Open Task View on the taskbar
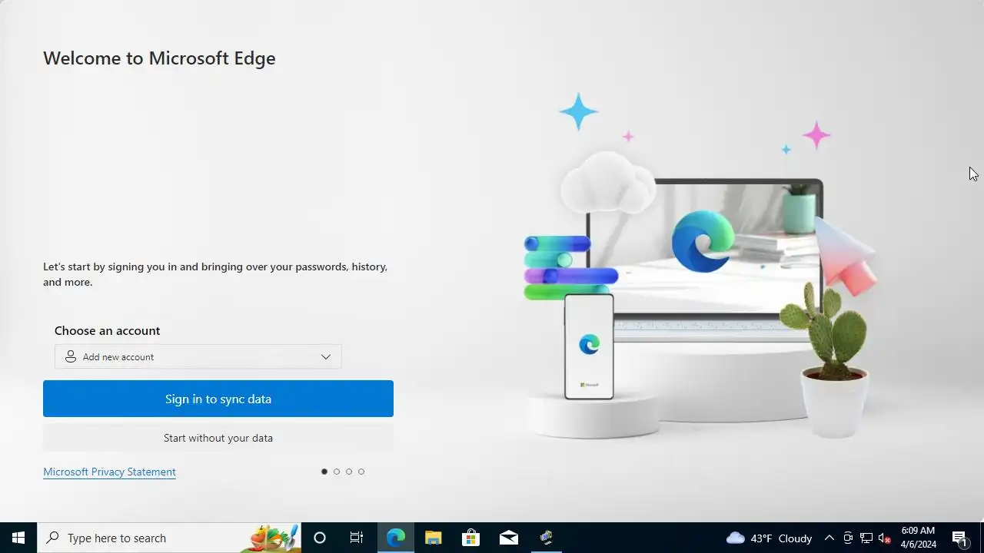 (357, 538)
